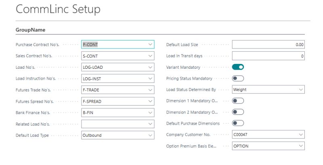Viewport: 323px width, 165px height.
Task: Click the C00047 customer number value
Action: click(240, 135)
